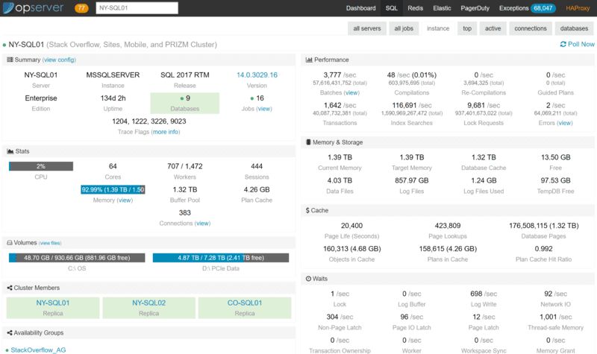Open version link 14.0.3029.16
Viewport: 597px width, 354px height.
click(x=257, y=75)
